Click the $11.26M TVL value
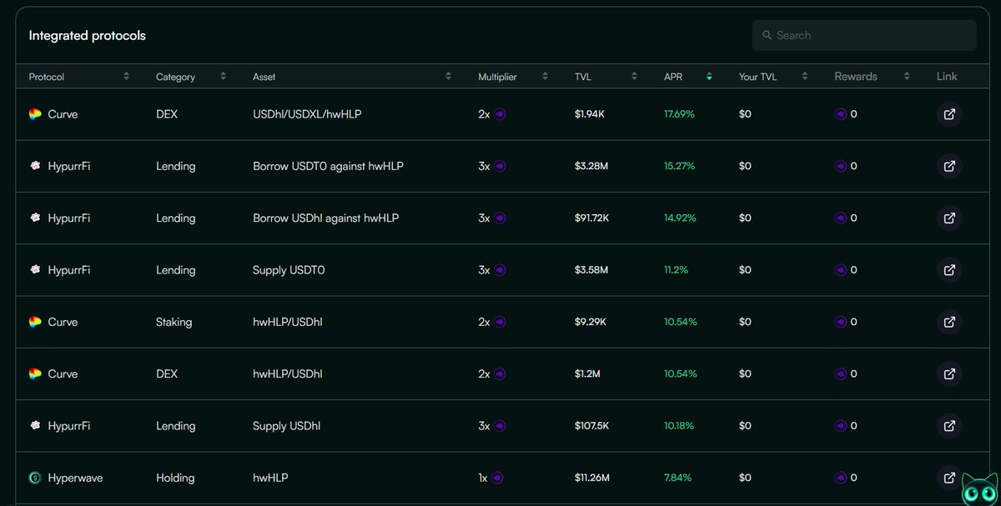Viewport: 1001px width, 506px height. 592,478
